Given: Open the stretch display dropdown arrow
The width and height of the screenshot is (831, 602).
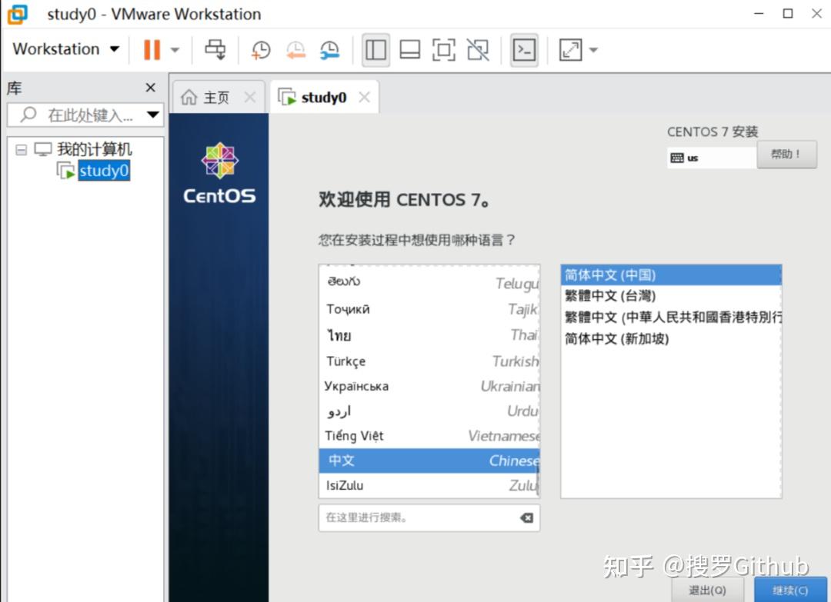Looking at the screenshot, I should pos(593,50).
